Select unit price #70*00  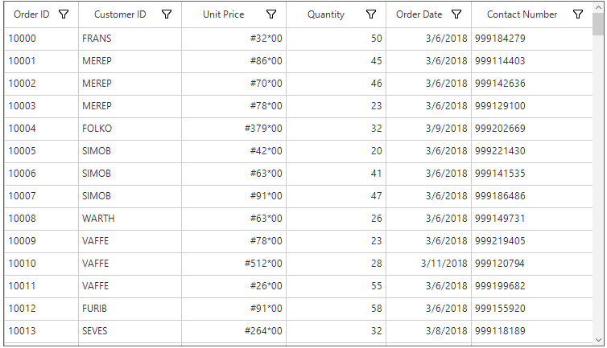[233, 84]
